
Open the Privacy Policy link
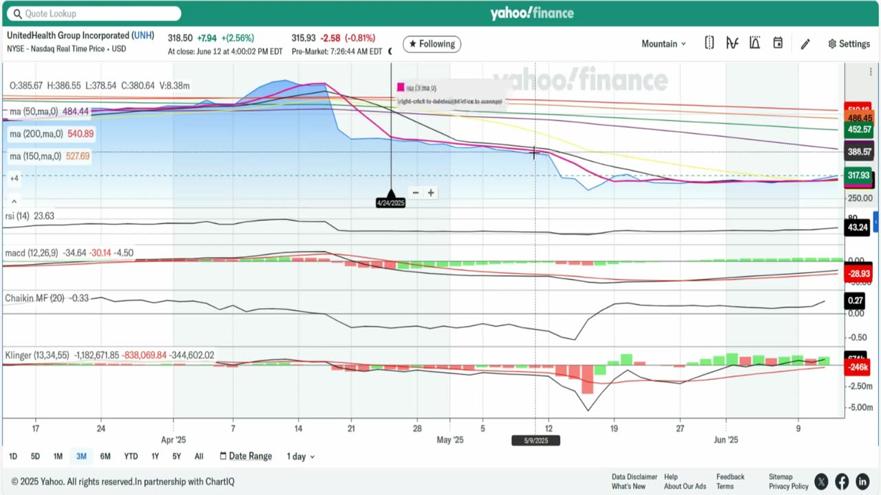click(789, 486)
